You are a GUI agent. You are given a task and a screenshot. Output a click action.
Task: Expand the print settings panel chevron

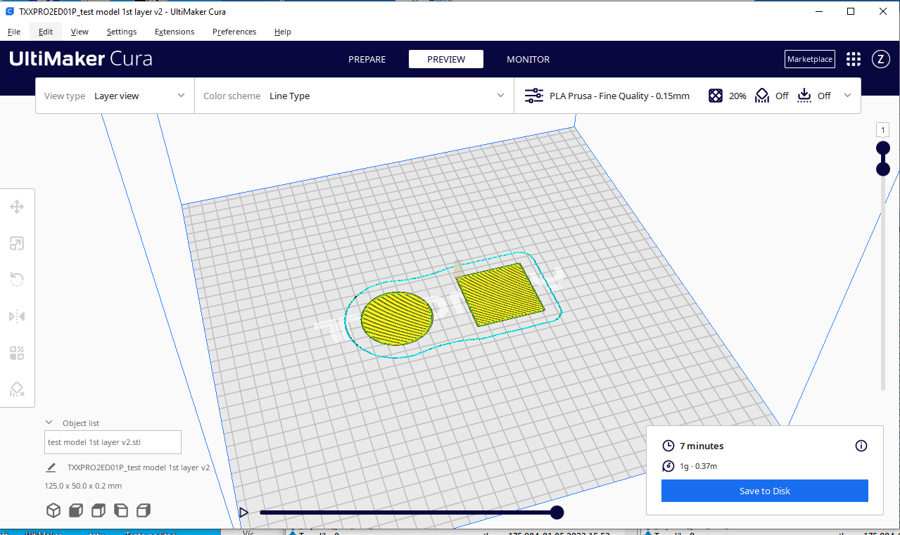847,96
